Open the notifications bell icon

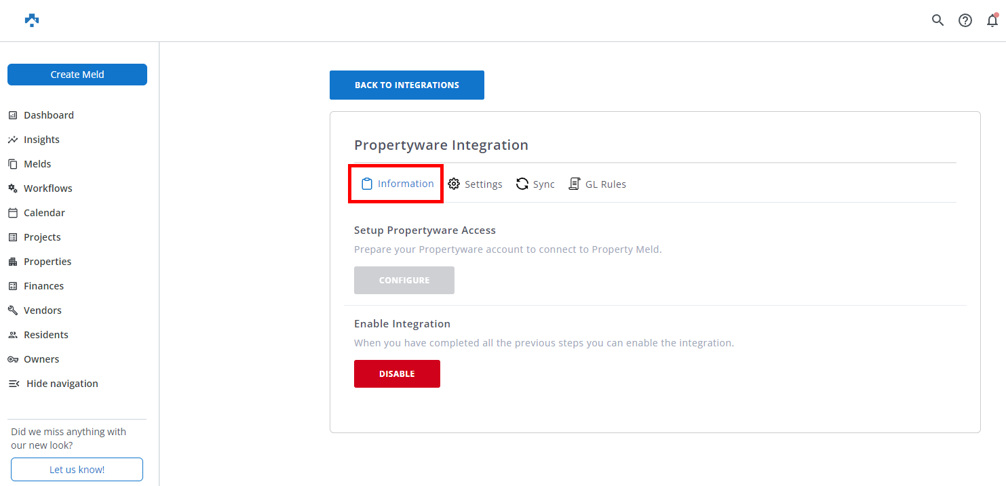pyautogui.click(x=992, y=20)
